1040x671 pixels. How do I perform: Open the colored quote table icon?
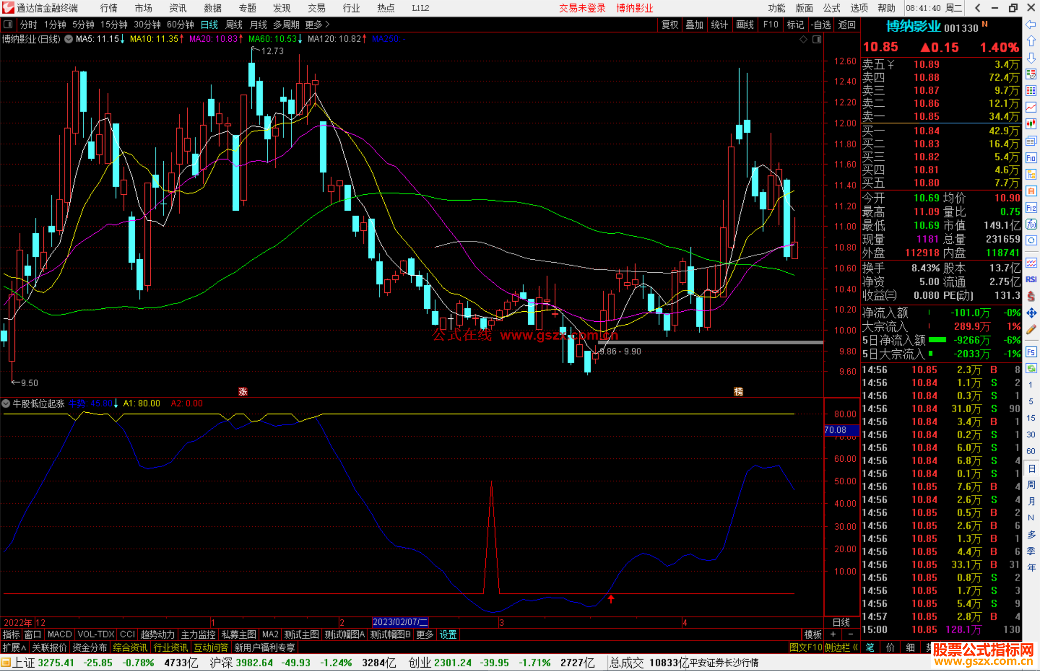coord(1031,74)
